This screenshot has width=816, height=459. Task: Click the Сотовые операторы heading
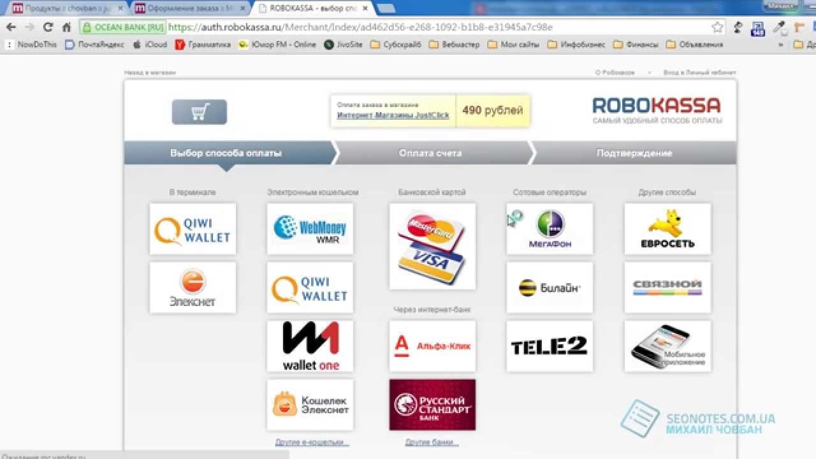pos(550,192)
